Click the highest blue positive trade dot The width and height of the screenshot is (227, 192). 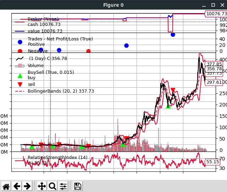tap(173, 35)
